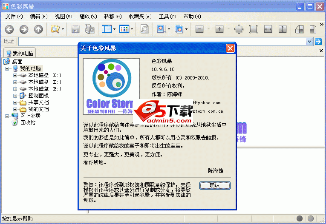
Task: Click the Up one level arrow icon
Action: (x=38, y=29)
